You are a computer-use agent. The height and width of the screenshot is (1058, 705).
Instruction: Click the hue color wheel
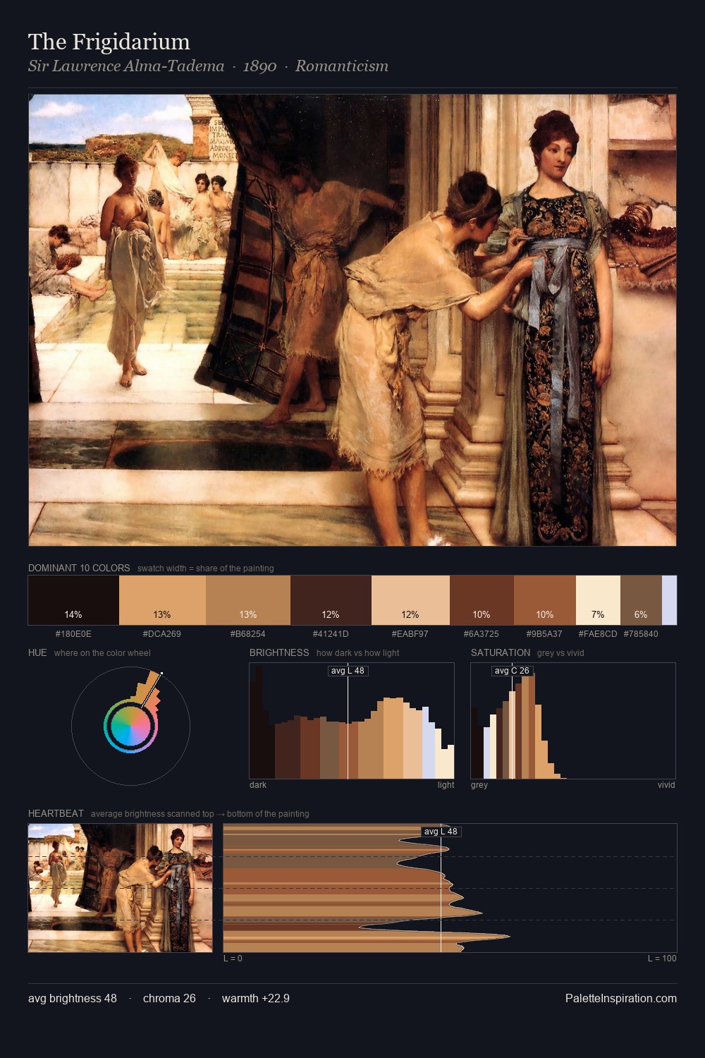[130, 726]
